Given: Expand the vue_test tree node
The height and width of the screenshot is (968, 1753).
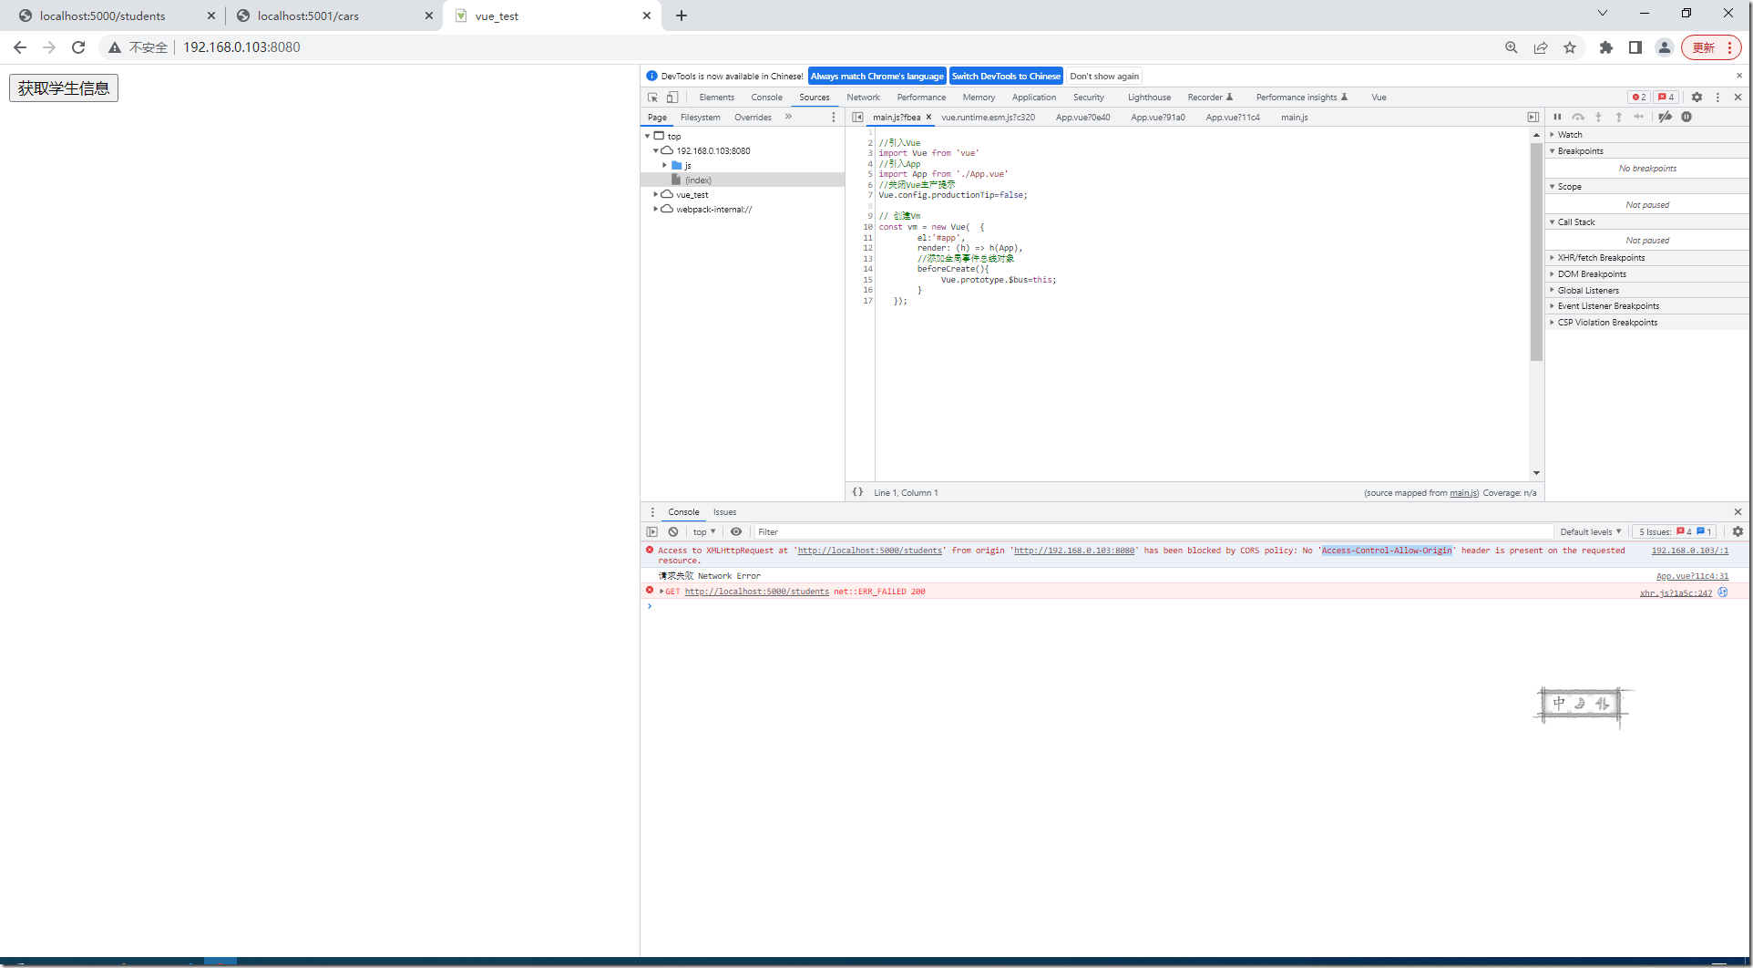Looking at the screenshot, I should tap(655, 195).
